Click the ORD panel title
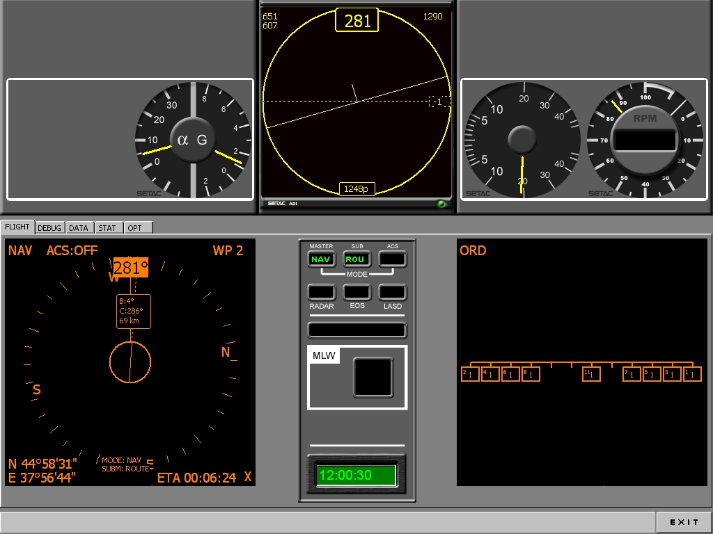The height and width of the screenshot is (534, 713). coord(473,250)
